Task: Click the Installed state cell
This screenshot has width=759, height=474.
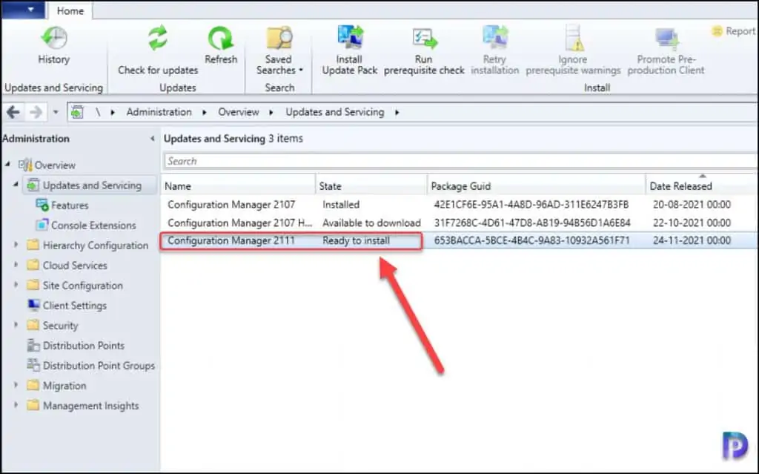Action: pyautogui.click(x=341, y=205)
